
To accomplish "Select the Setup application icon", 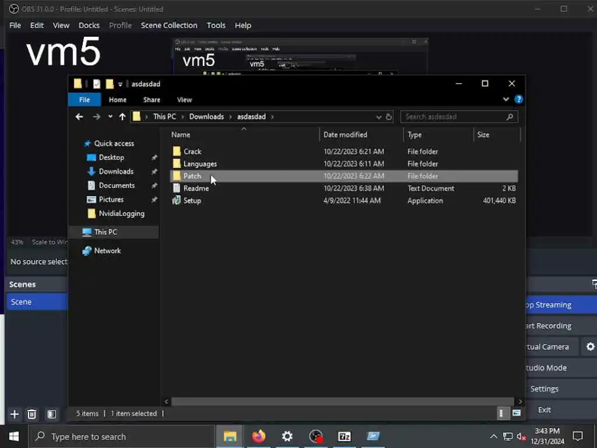I will tap(176, 201).
